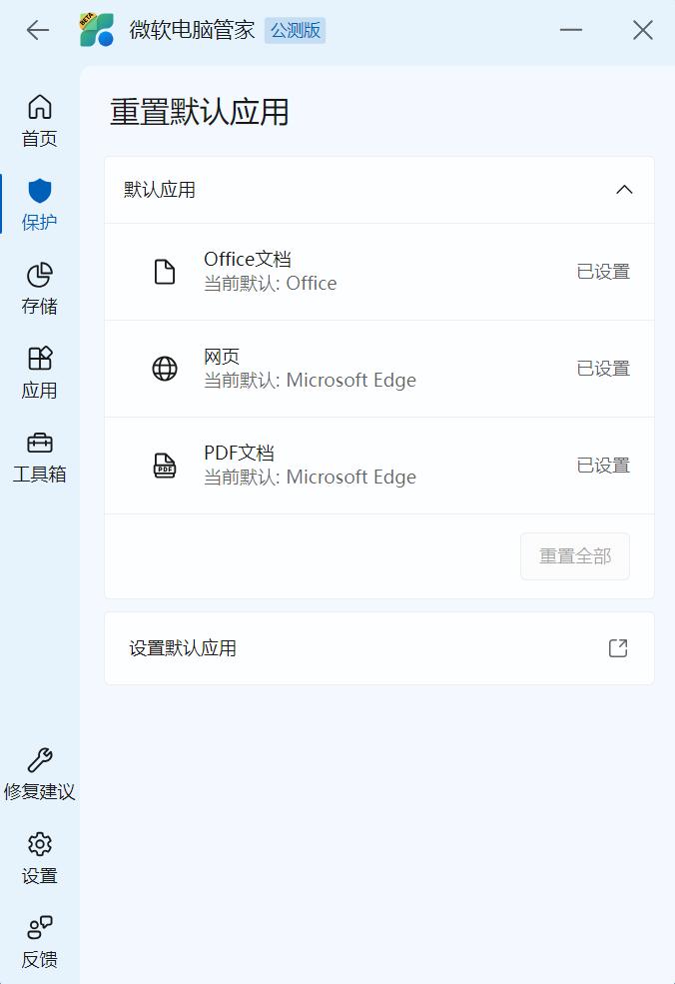675x984 pixels.
Task: Click the 公测版 beta badge
Action: point(295,30)
